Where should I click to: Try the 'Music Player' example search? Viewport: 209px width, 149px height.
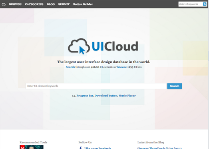click(127, 96)
